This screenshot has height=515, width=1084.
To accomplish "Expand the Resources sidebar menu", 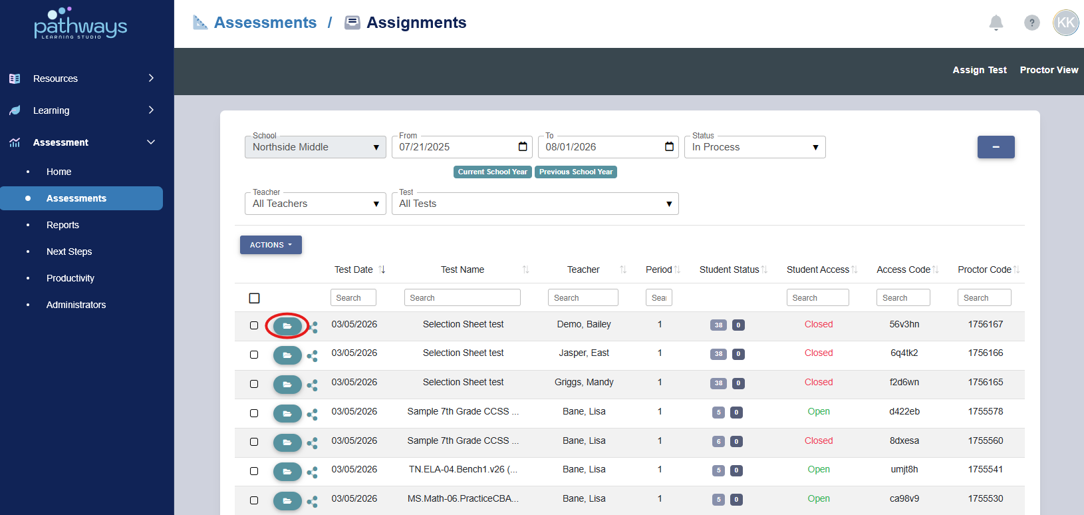I will (82, 79).
